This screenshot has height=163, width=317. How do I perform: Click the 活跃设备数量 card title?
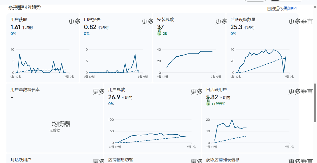click(243, 20)
